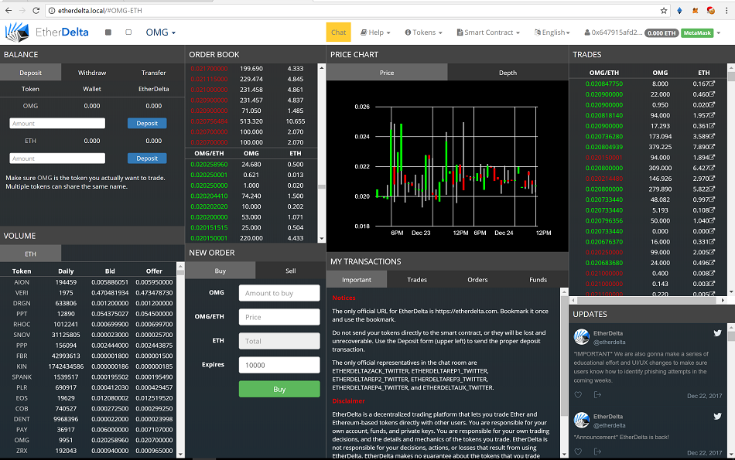Select the Depth chart tab
The width and height of the screenshot is (735, 460).
tap(508, 73)
